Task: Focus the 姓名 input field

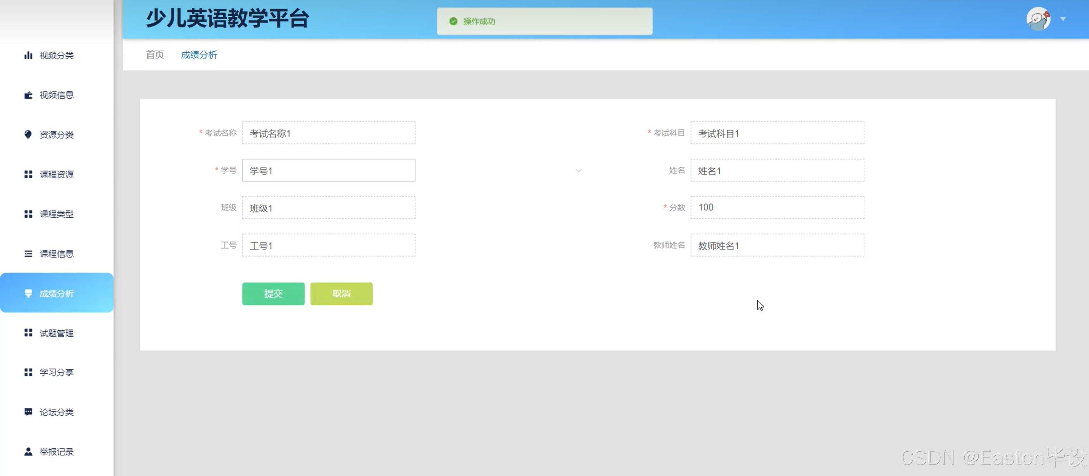Action: pos(777,170)
